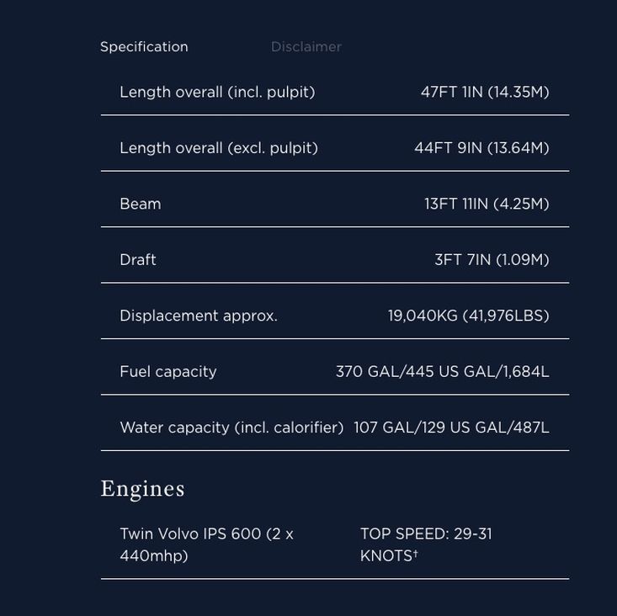Click the Draft row label
The width and height of the screenshot is (617, 616).
click(138, 260)
